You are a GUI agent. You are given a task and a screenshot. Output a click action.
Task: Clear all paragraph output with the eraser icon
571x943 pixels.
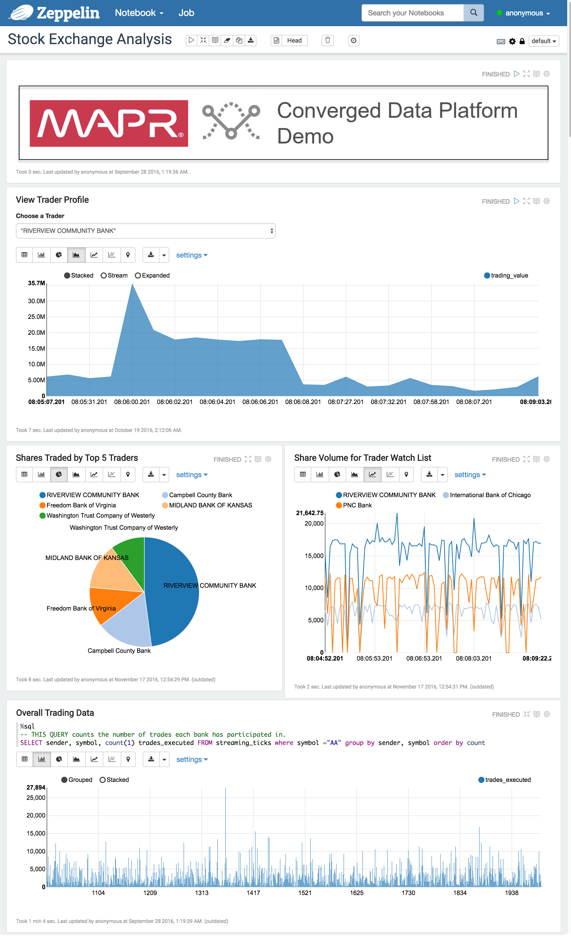pos(227,40)
